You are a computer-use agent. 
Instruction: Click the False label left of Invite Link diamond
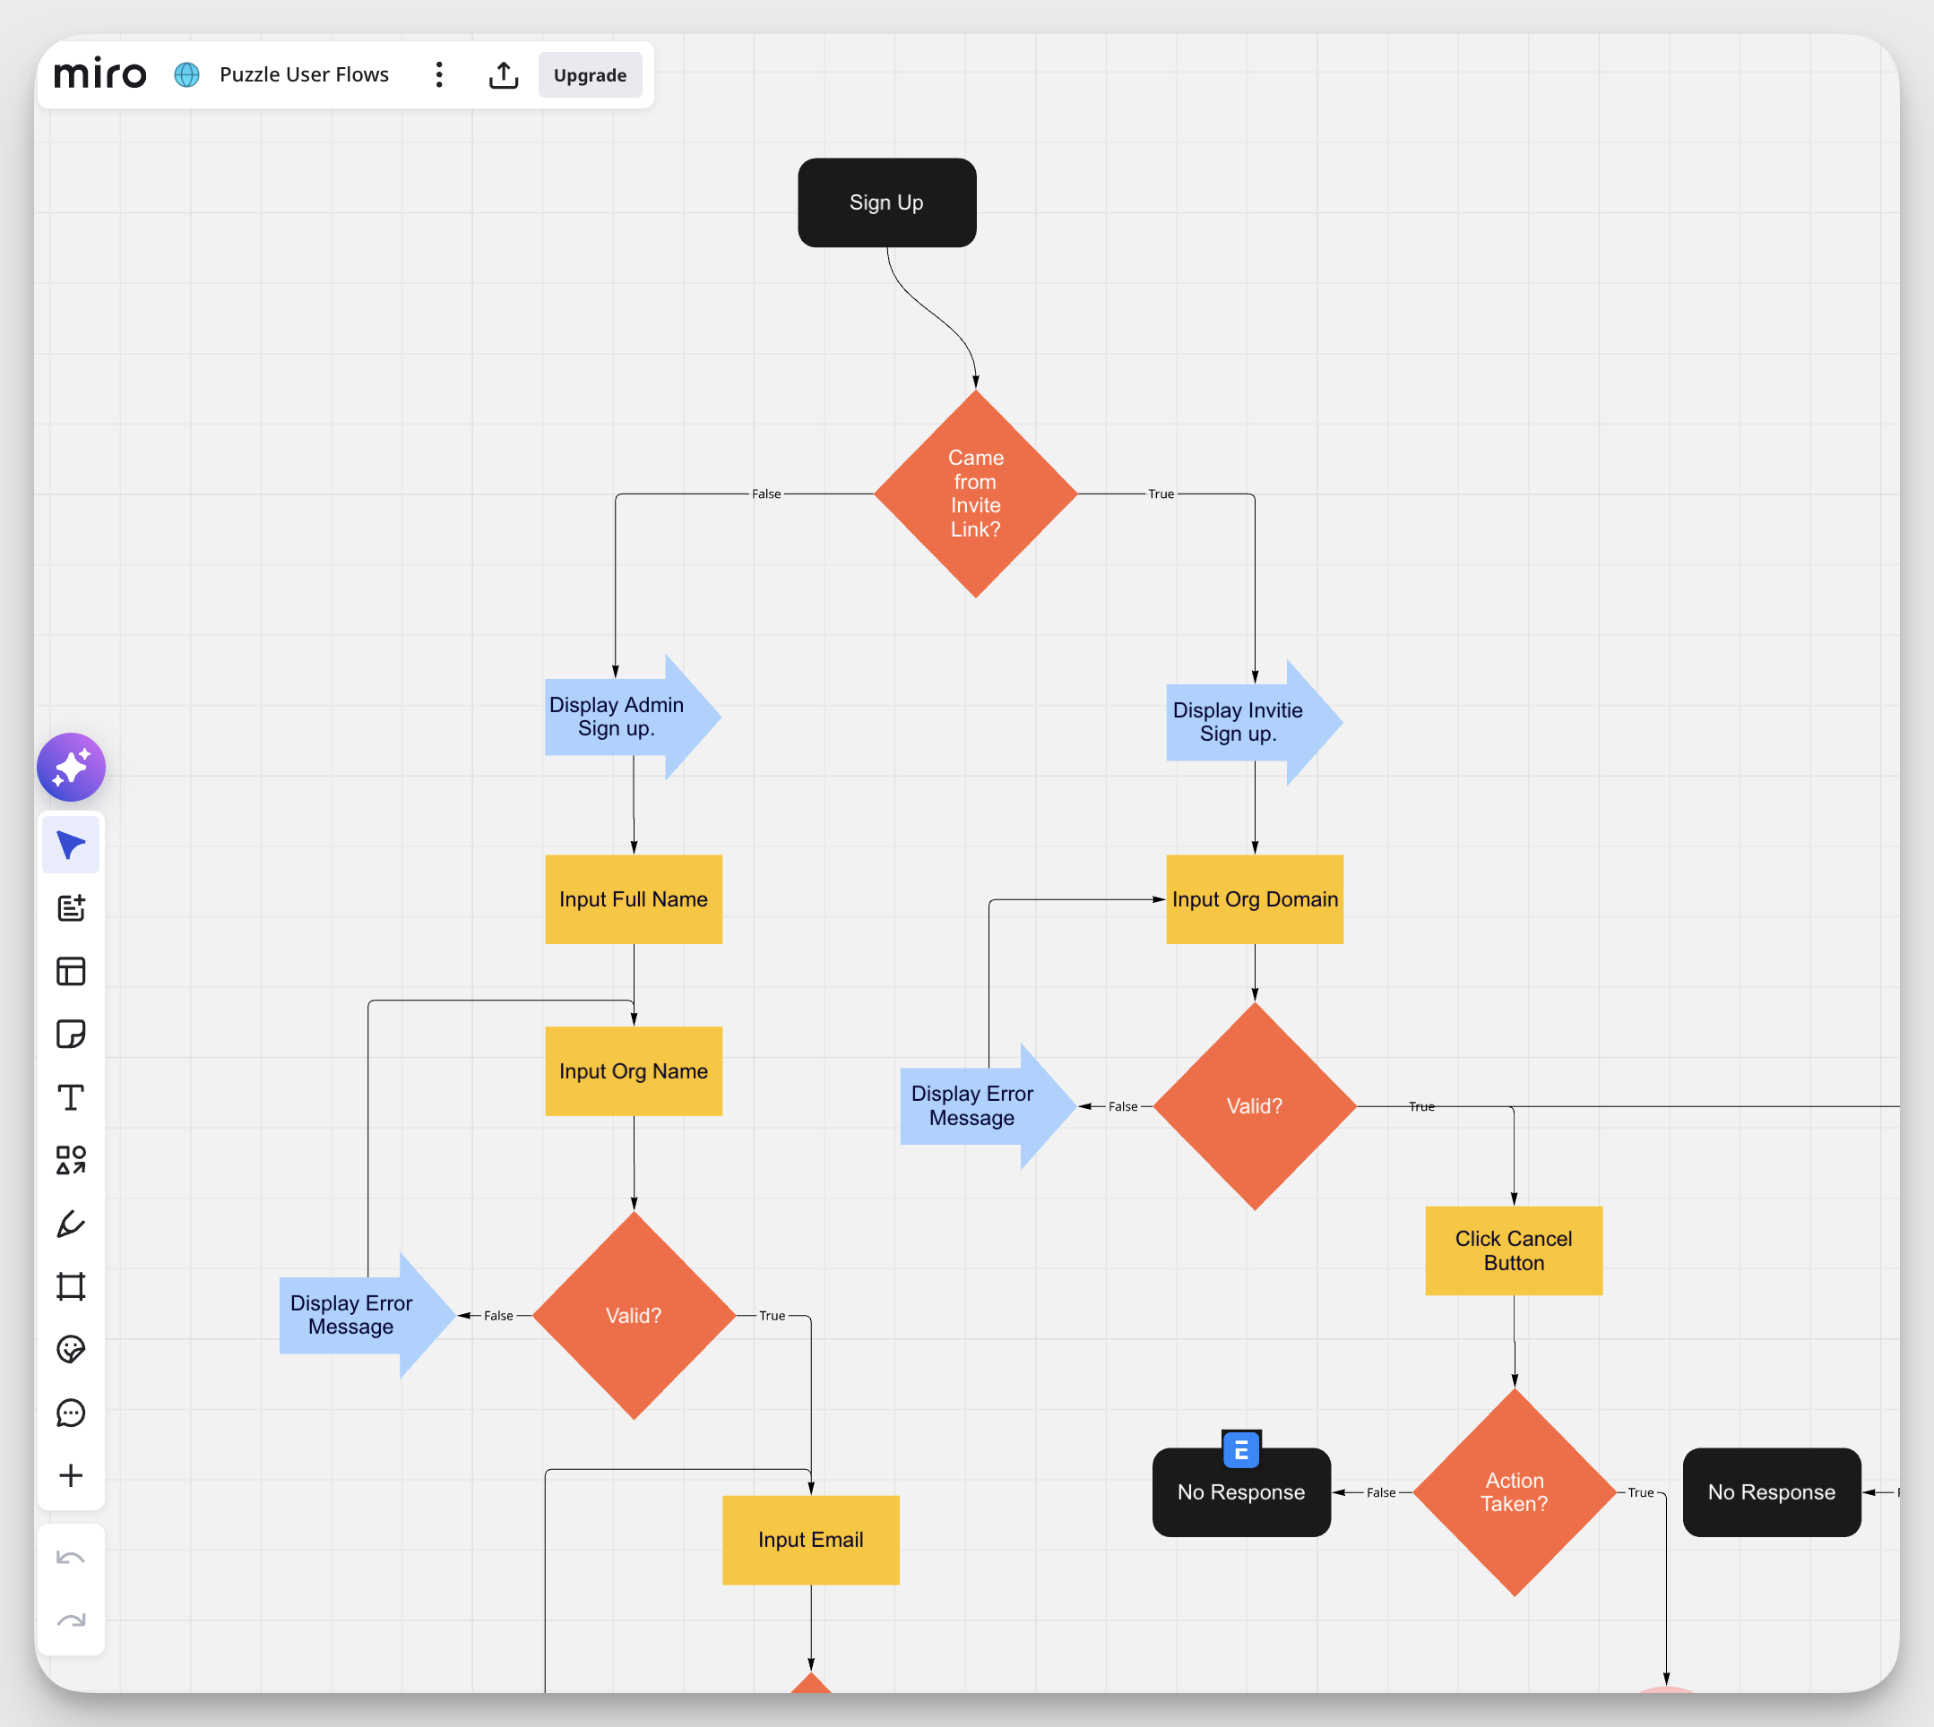point(766,494)
